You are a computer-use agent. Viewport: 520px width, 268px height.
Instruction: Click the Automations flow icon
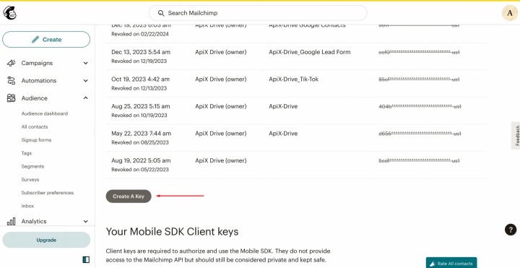(x=12, y=81)
